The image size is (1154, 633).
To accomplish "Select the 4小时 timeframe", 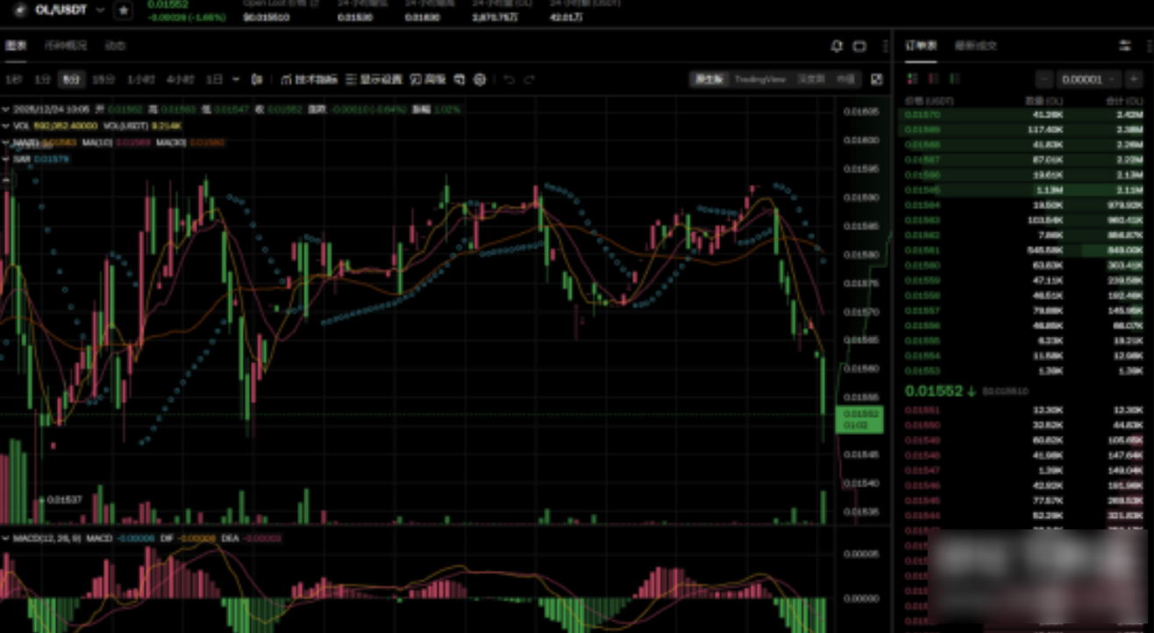I will (x=180, y=80).
